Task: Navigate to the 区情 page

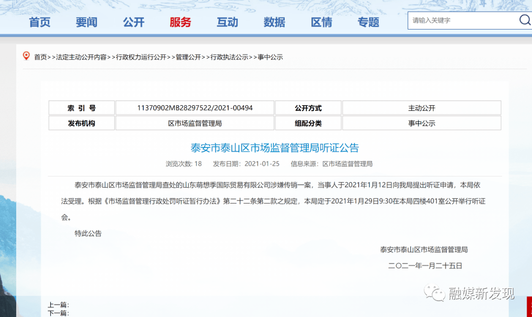Action: pos(321,22)
